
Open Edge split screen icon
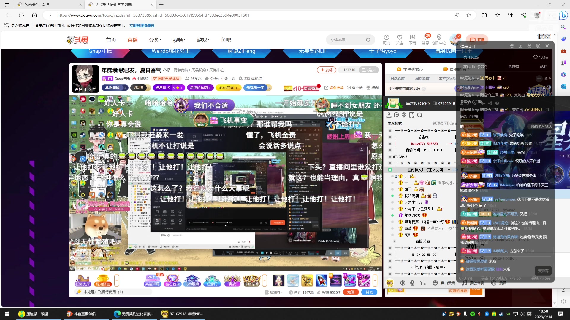click(x=484, y=15)
